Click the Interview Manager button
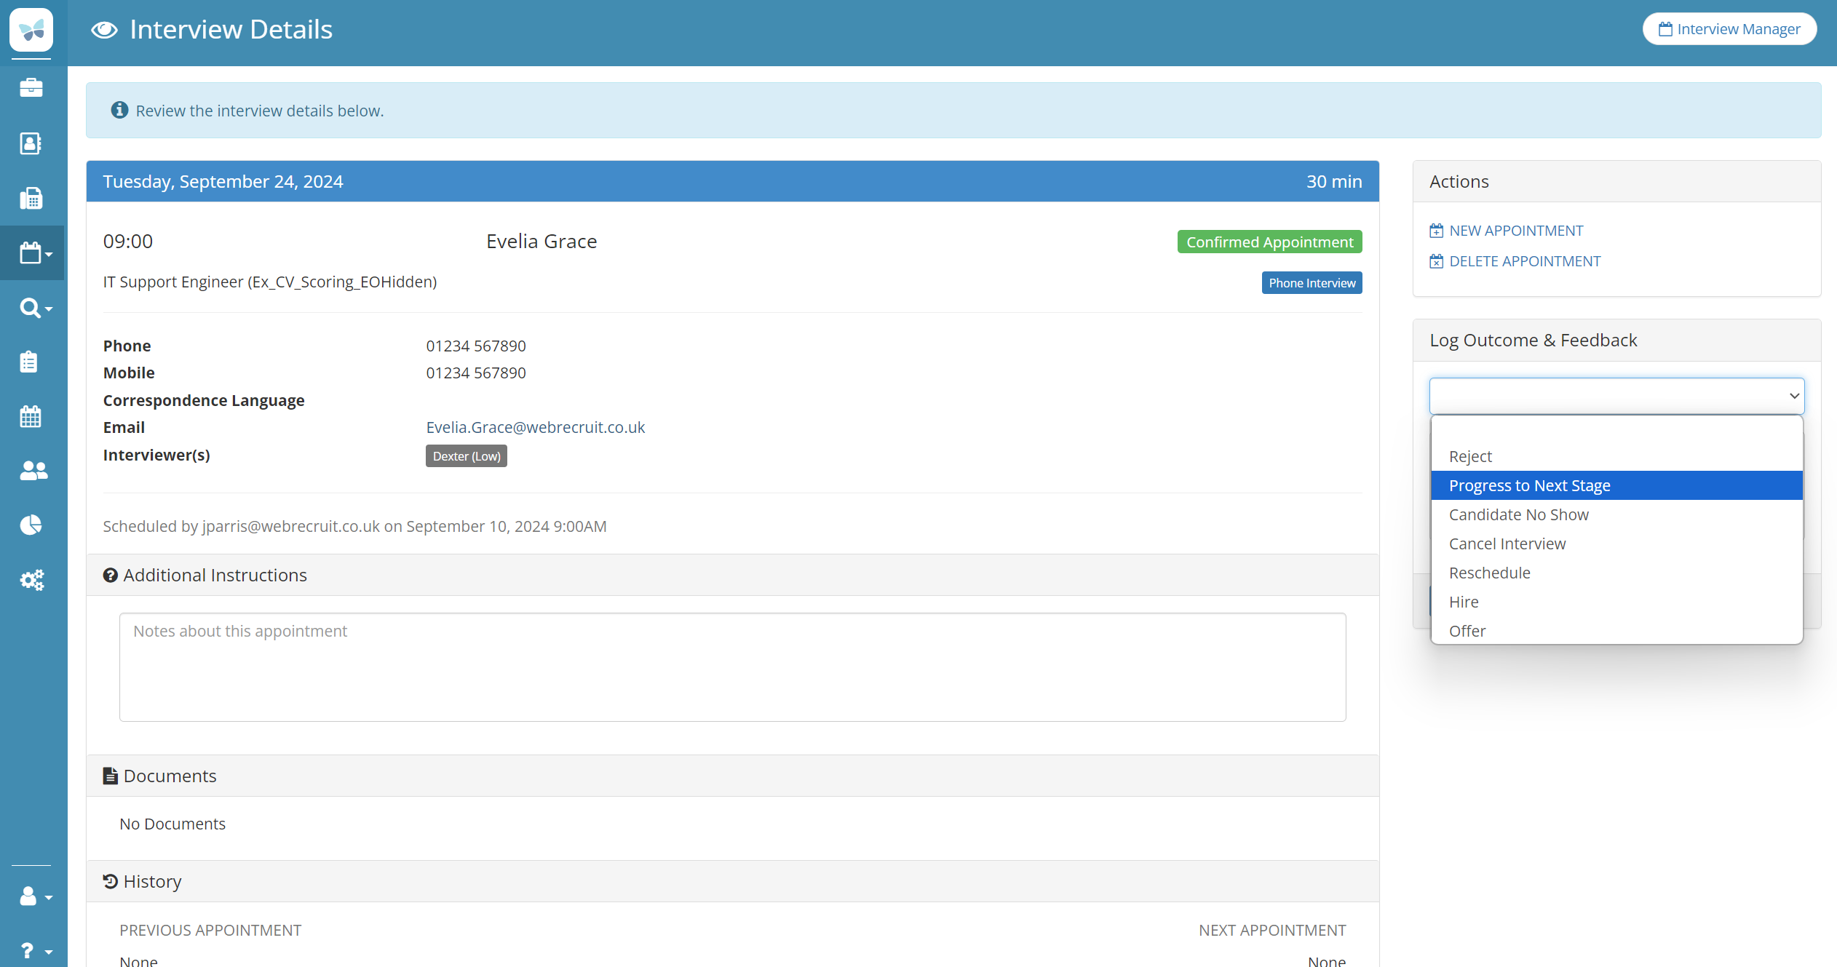Viewport: 1837px width, 967px height. (x=1729, y=29)
